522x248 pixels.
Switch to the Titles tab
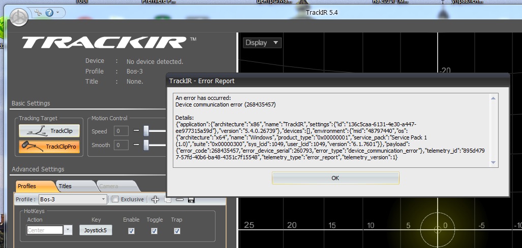tap(76, 186)
